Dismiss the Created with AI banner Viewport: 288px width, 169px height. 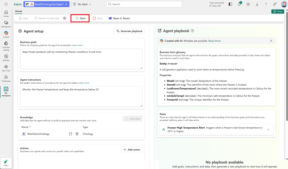271,41
